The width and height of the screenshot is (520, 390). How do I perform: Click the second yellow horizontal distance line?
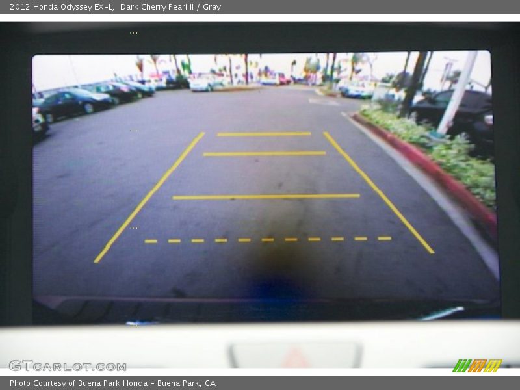coord(264,154)
